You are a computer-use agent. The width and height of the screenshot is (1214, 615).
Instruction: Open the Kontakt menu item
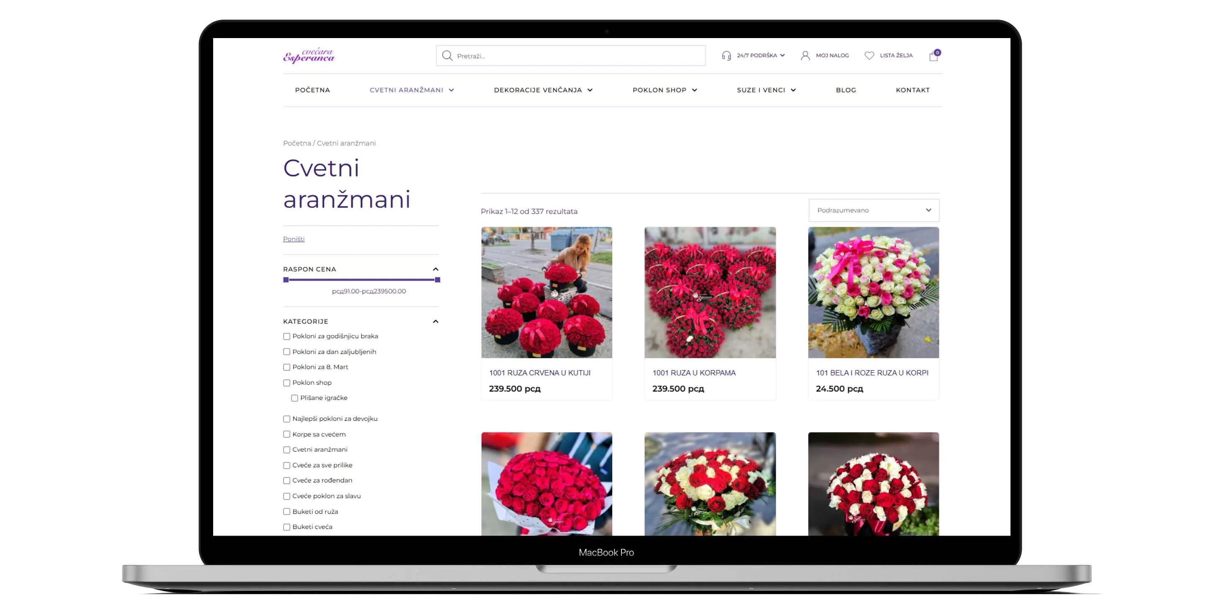912,90
